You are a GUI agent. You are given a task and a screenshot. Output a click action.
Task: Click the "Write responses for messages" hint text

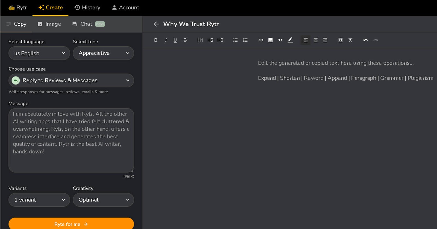point(58,92)
